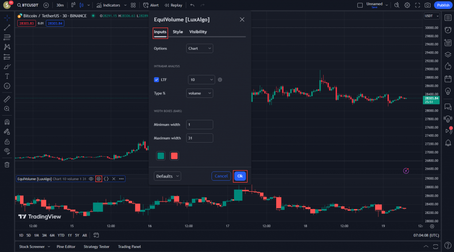This screenshot has height=252, width=454.
Task: Select the 1D date range
Action: [21, 235]
